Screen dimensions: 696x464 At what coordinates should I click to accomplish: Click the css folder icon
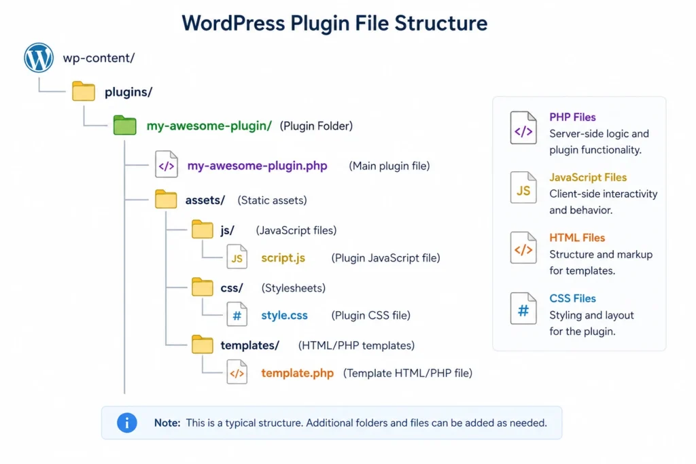[203, 287]
